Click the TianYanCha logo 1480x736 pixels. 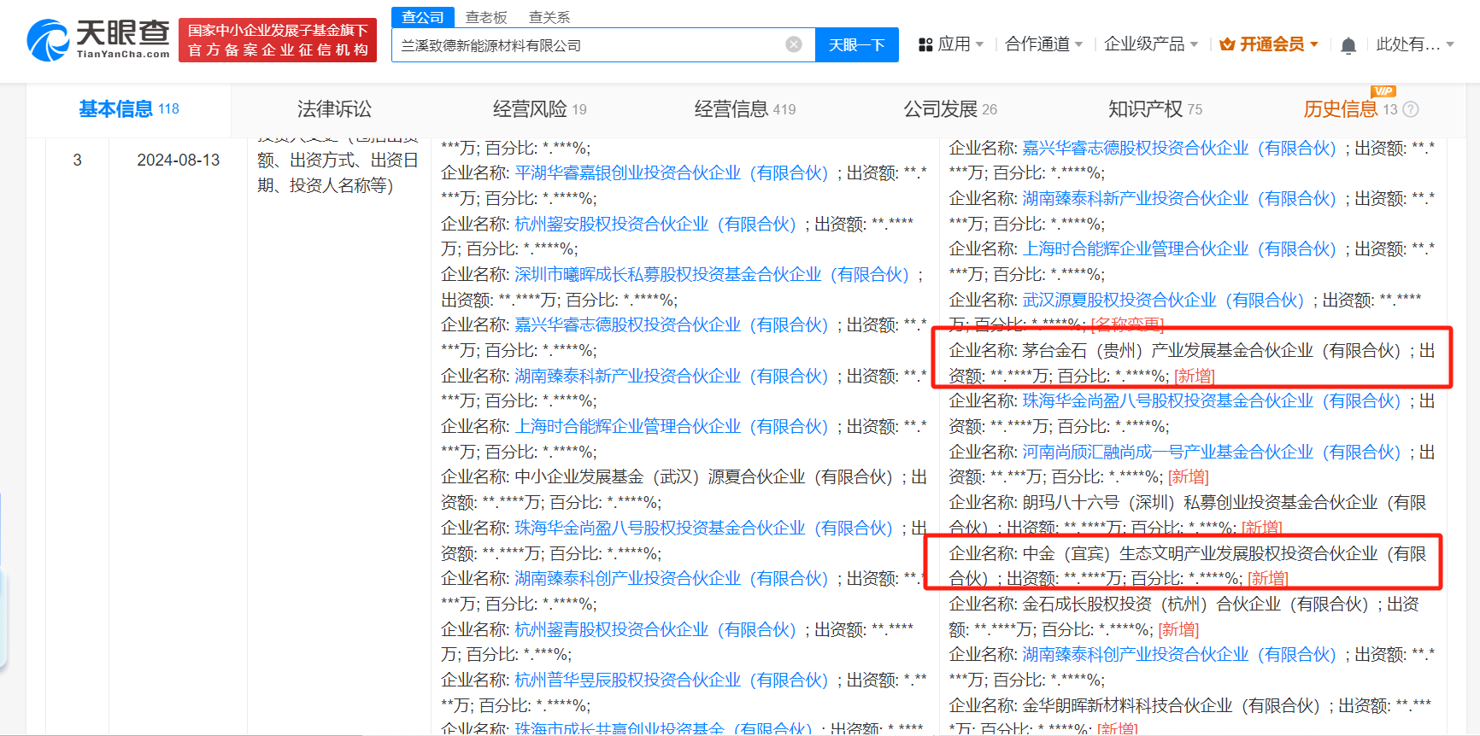98,39
